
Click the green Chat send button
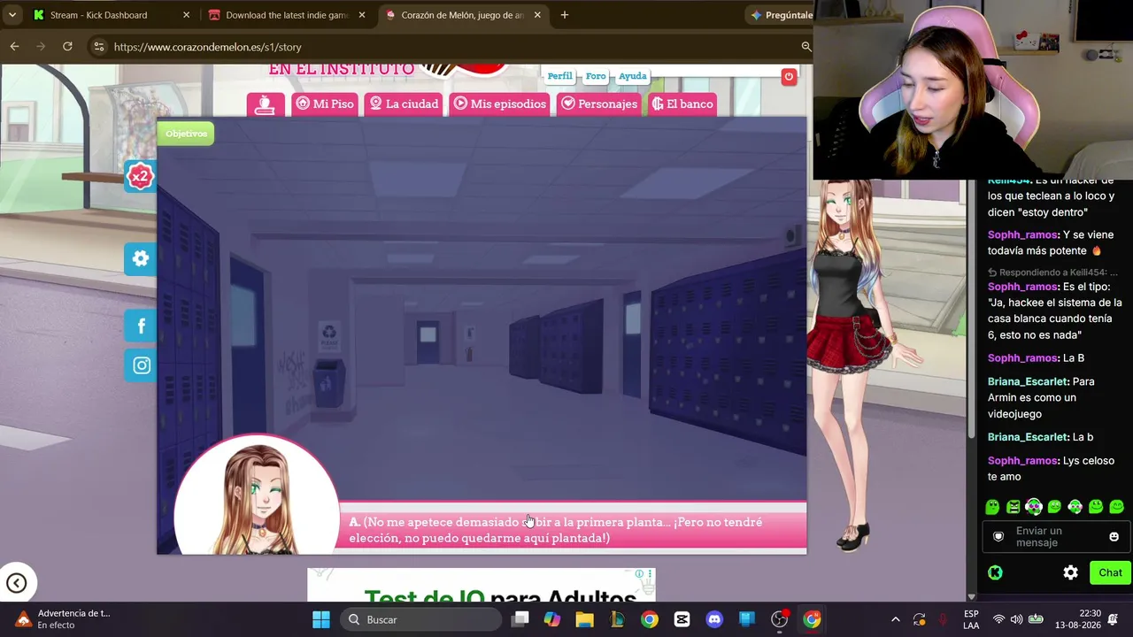[x=1110, y=572]
